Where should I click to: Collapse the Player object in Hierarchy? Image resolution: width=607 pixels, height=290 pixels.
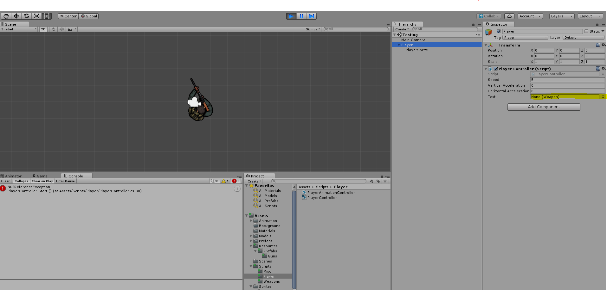pos(399,45)
